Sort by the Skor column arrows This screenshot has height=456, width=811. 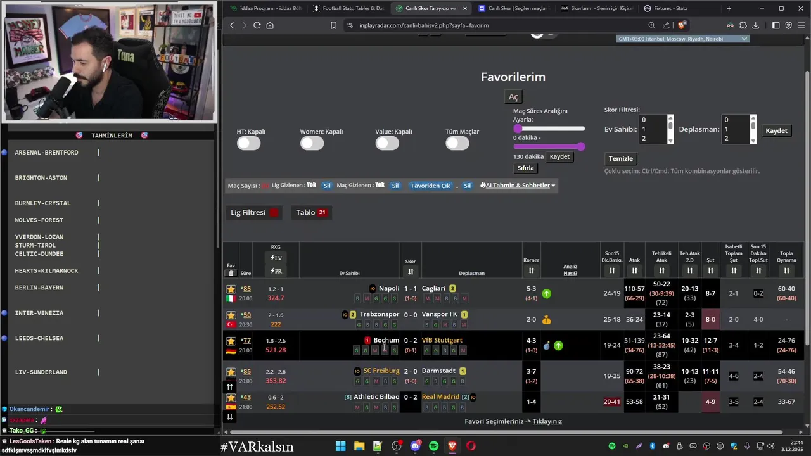tap(411, 272)
